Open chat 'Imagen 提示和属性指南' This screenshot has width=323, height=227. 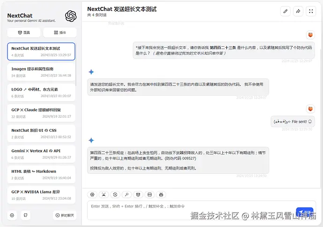pyautogui.click(x=41, y=72)
